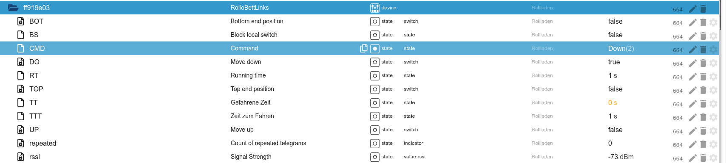Toggle the BS value false

pyautogui.click(x=615, y=35)
